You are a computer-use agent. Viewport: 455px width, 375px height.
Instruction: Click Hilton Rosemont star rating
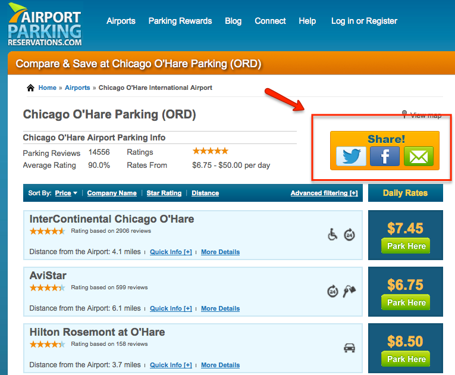point(48,345)
